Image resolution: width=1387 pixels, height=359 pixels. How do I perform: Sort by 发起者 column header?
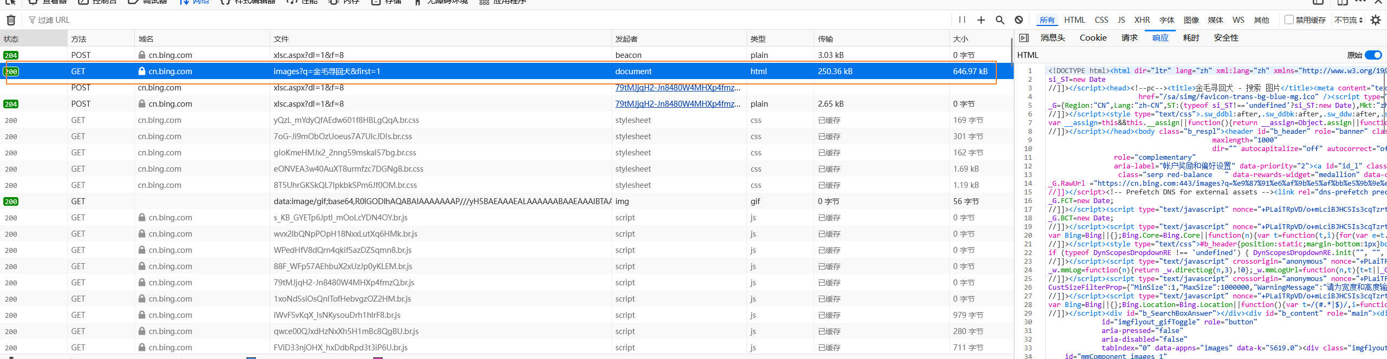679,39
